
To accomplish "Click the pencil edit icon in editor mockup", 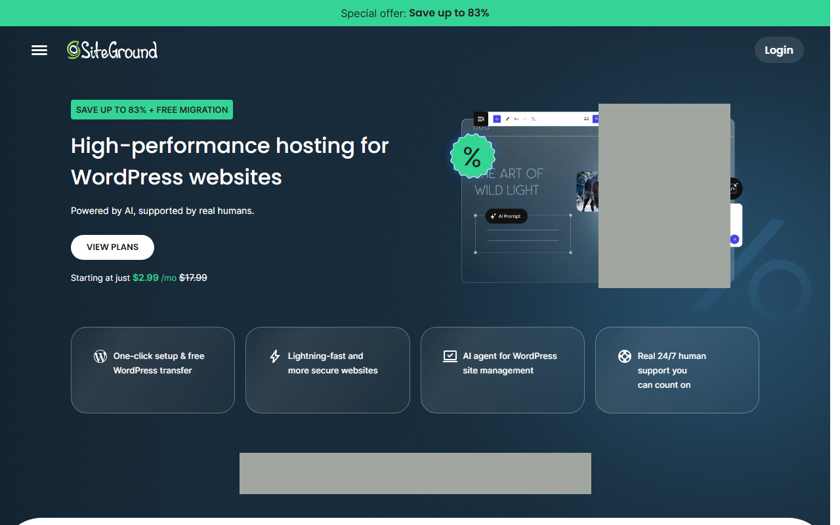I will pos(507,119).
